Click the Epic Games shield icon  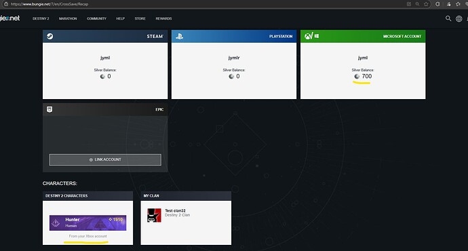(50, 109)
